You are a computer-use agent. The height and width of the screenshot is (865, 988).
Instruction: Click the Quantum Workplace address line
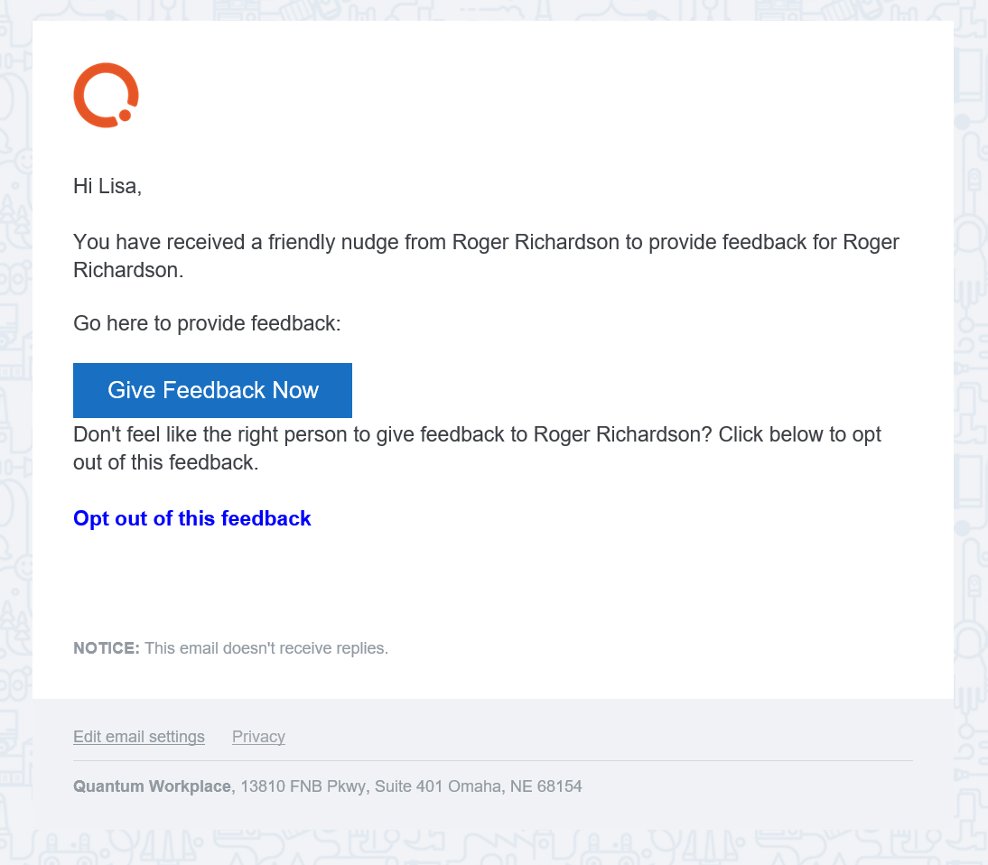point(328,786)
